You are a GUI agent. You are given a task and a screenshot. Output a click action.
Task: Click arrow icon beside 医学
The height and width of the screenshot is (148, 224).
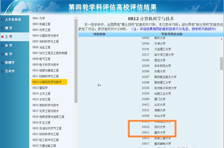tap(2, 54)
